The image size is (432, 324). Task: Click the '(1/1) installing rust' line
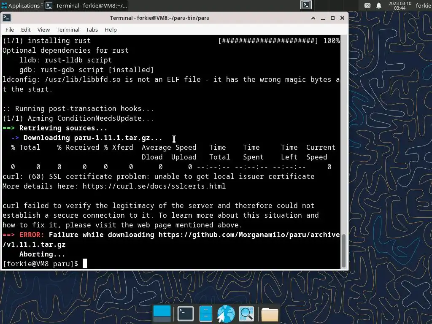[46, 41]
